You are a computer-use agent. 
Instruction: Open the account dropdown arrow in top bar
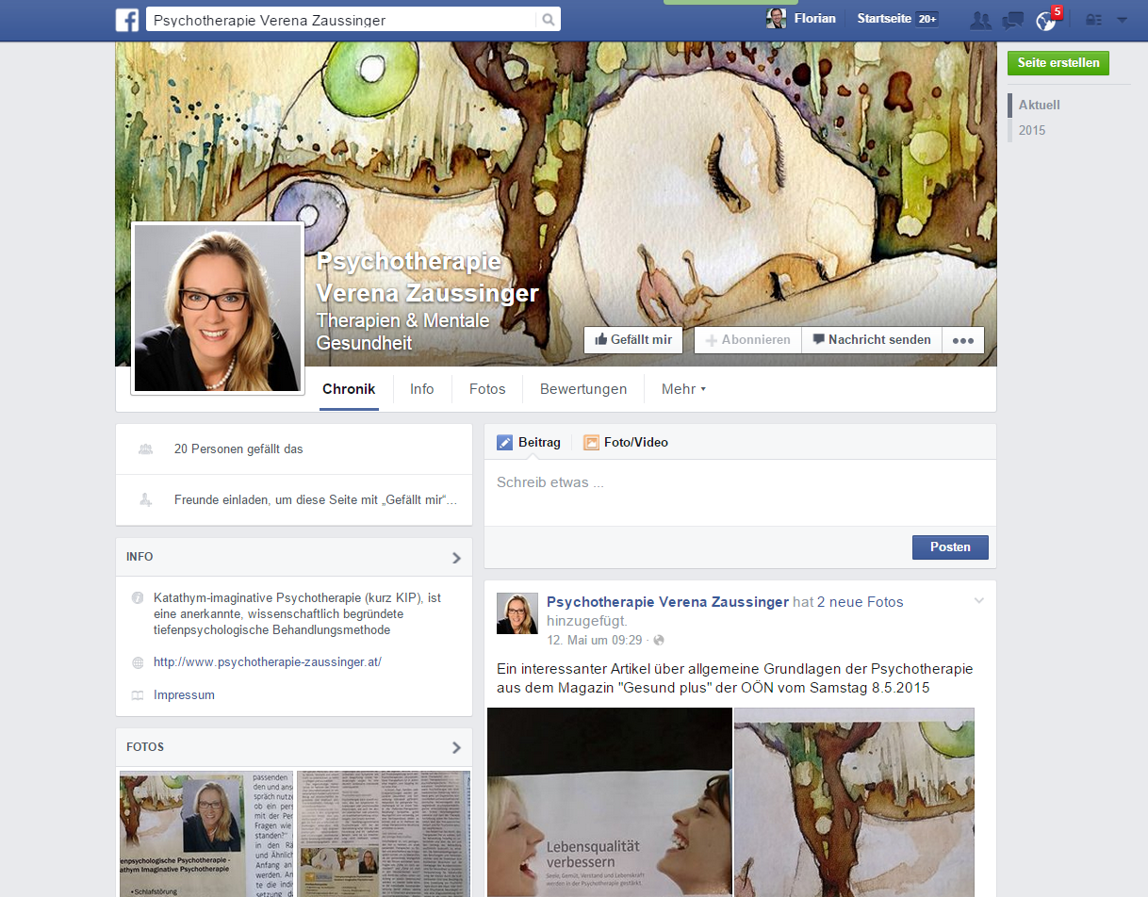1122,20
